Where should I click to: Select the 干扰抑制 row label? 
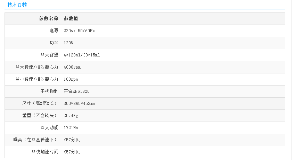pos(49,91)
